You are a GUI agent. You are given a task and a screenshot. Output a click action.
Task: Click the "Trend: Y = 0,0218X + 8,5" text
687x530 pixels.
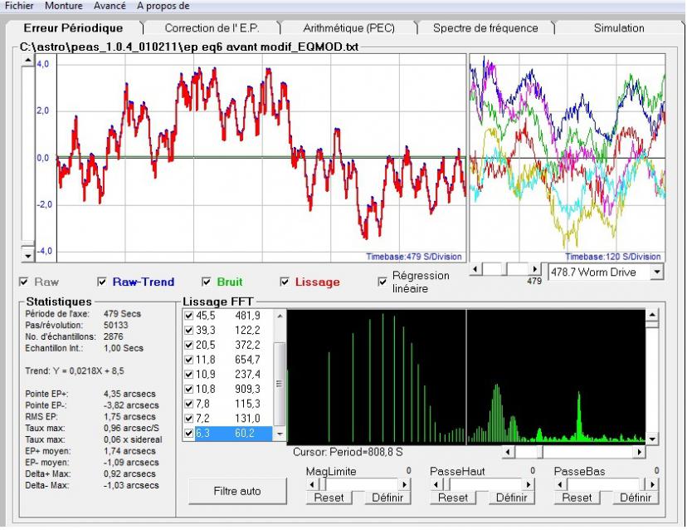click(x=75, y=371)
